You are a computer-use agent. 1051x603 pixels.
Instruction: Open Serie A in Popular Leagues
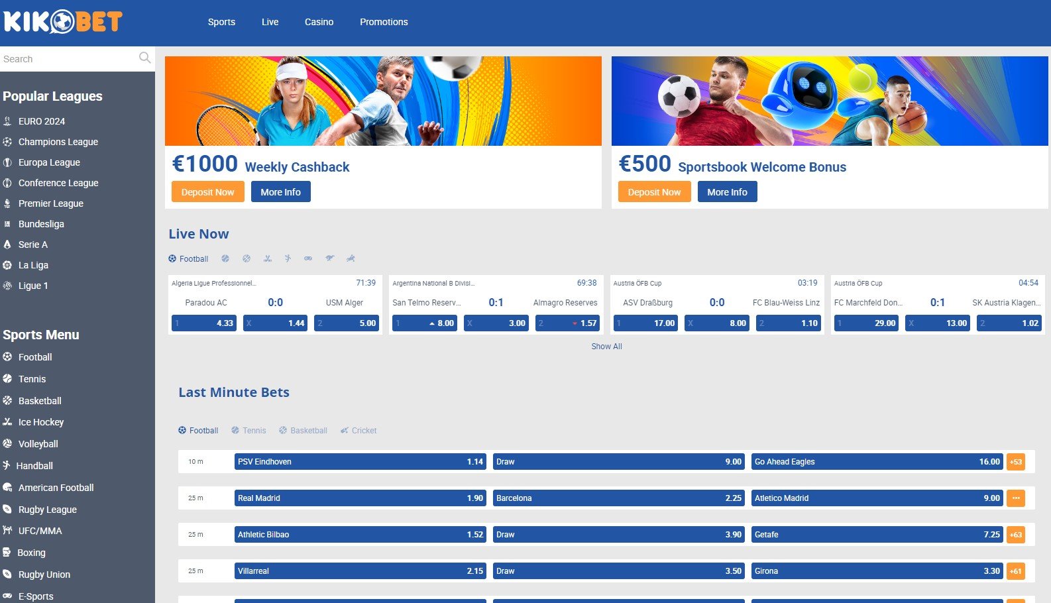coord(33,245)
